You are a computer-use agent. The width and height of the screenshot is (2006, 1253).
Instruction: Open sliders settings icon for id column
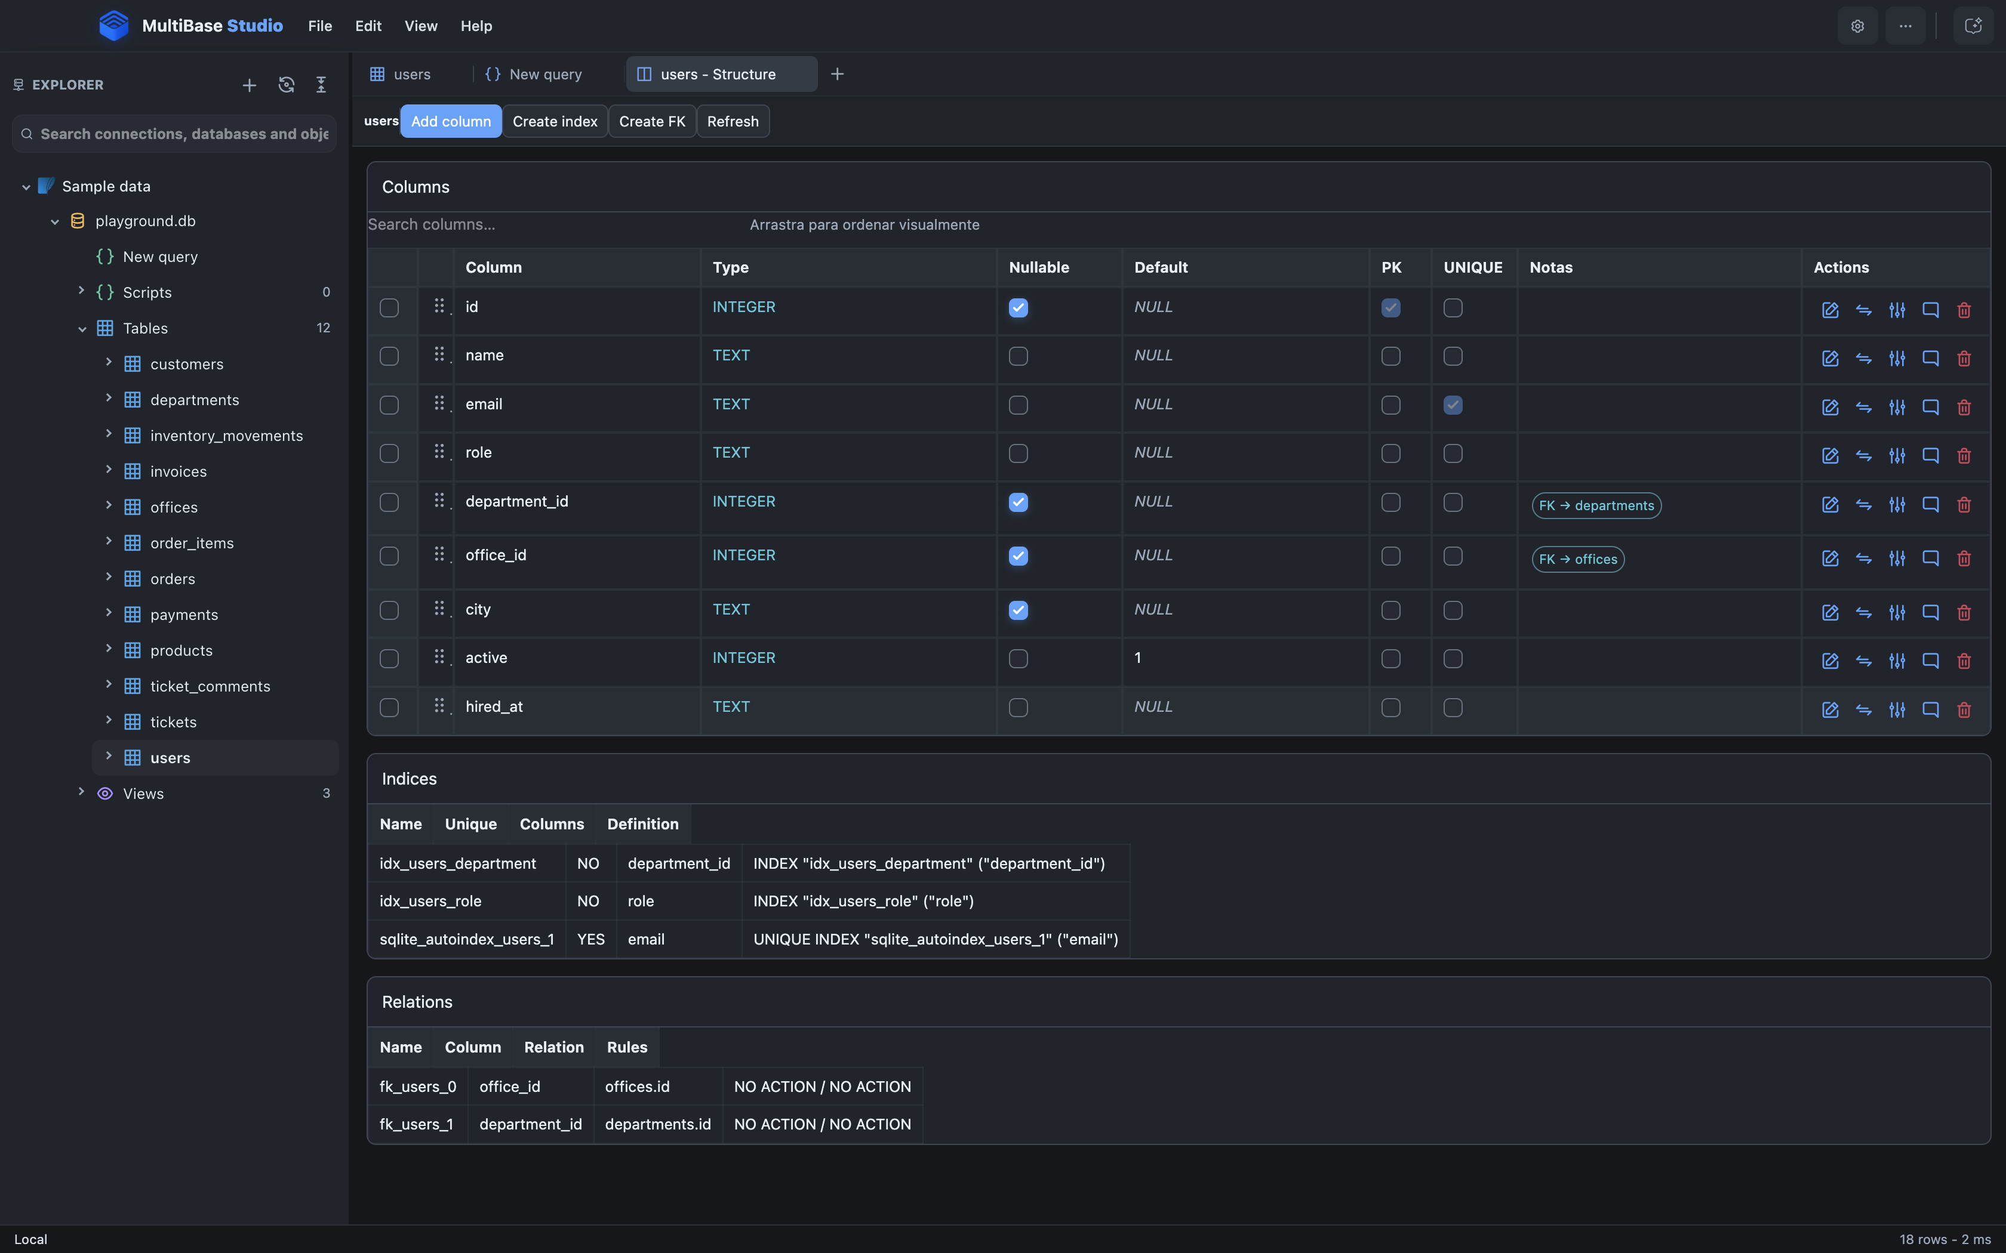pos(1897,310)
